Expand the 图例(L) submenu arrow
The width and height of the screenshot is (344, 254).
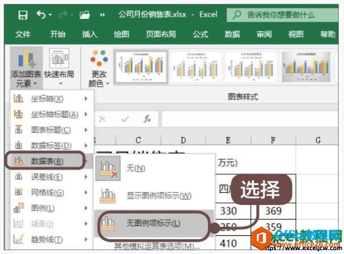point(86,208)
